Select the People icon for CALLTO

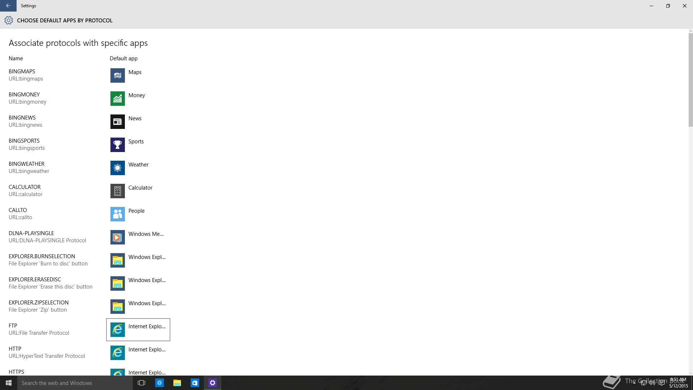(x=117, y=214)
